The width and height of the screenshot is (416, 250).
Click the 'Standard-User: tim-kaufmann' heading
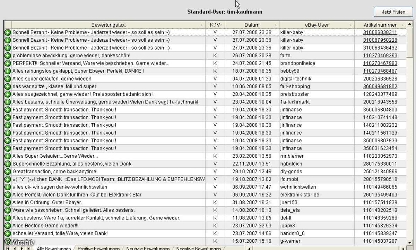pyautogui.click(x=225, y=12)
